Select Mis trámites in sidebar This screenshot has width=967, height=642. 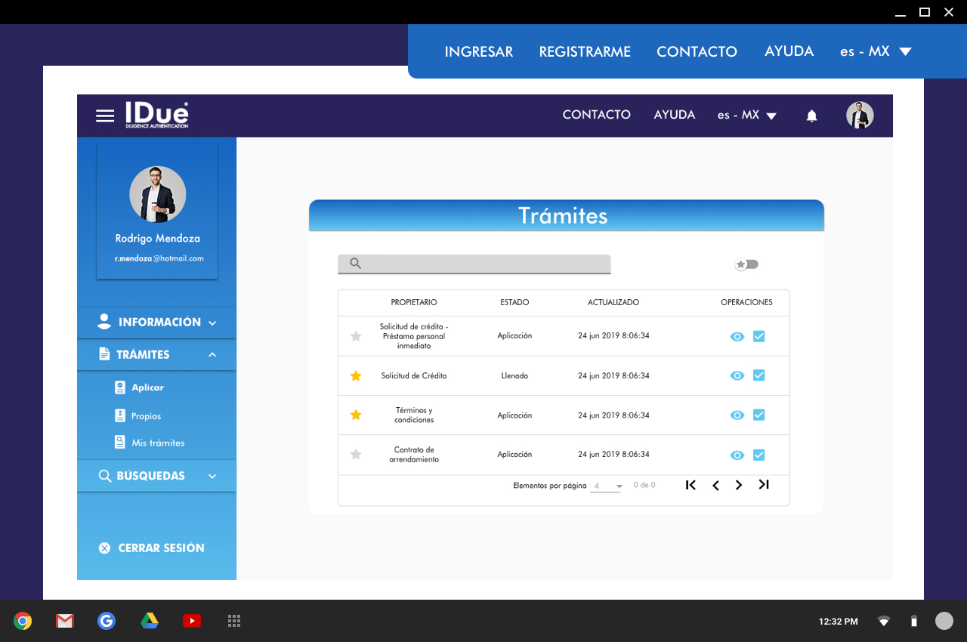pos(158,443)
